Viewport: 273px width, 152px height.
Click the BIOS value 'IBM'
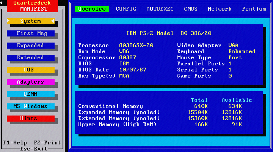pyautogui.click(x=124, y=64)
